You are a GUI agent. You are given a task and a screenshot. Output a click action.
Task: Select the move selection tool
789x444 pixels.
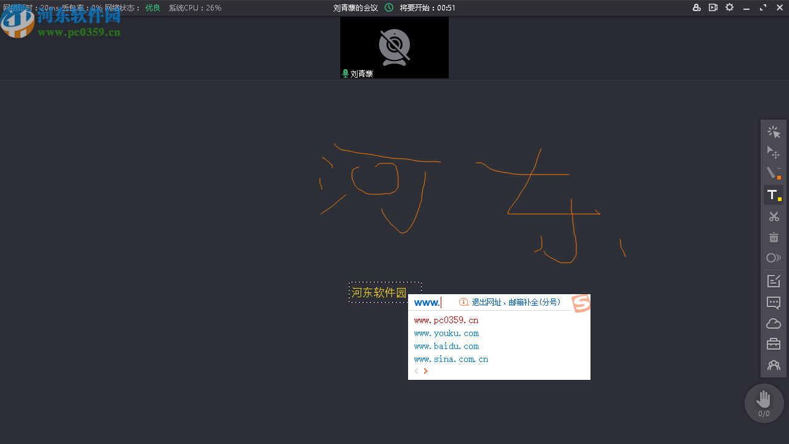point(774,152)
